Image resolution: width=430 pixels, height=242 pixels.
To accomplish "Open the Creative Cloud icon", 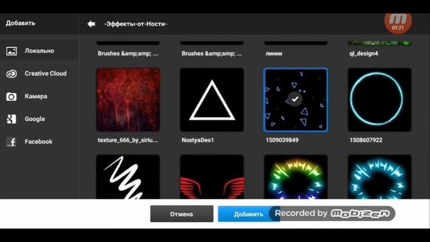I will click(x=11, y=74).
